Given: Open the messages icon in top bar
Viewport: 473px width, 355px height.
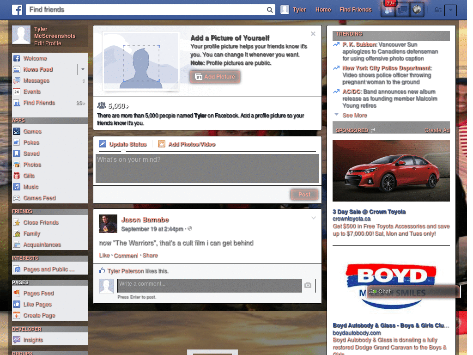Looking at the screenshot, I should pos(402,10).
